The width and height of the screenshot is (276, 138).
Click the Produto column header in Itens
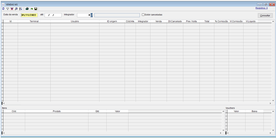tap(56, 111)
